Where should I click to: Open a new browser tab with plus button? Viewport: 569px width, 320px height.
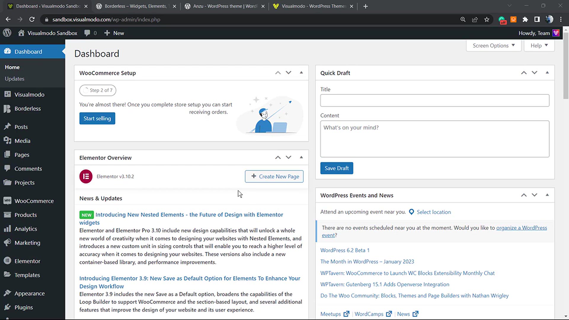(365, 6)
